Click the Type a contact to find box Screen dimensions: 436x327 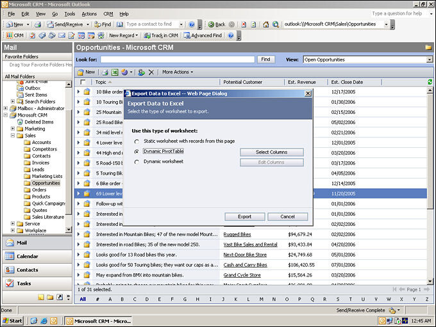(152, 24)
